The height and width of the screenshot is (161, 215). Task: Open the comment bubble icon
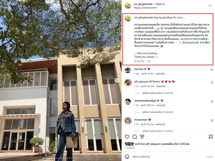(135, 137)
